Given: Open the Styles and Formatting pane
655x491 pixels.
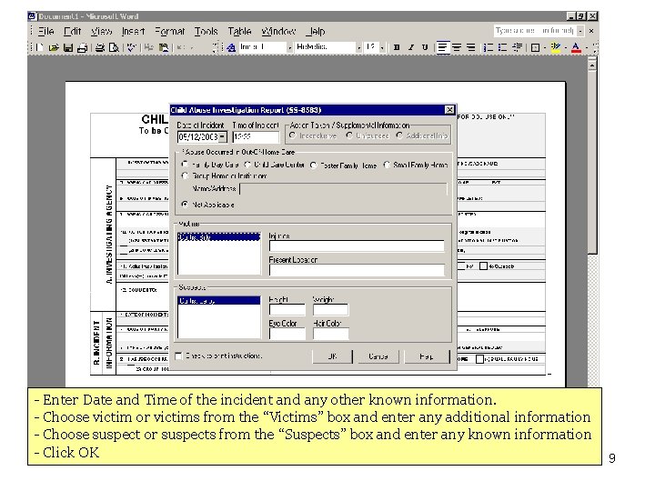Looking at the screenshot, I should pyautogui.click(x=231, y=47).
